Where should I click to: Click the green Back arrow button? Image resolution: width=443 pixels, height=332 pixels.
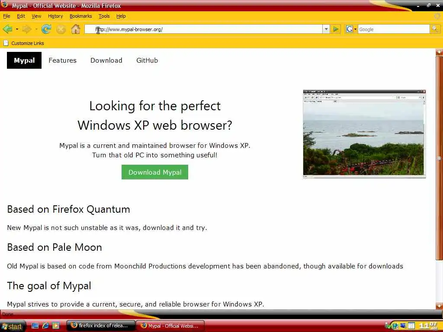point(8,29)
